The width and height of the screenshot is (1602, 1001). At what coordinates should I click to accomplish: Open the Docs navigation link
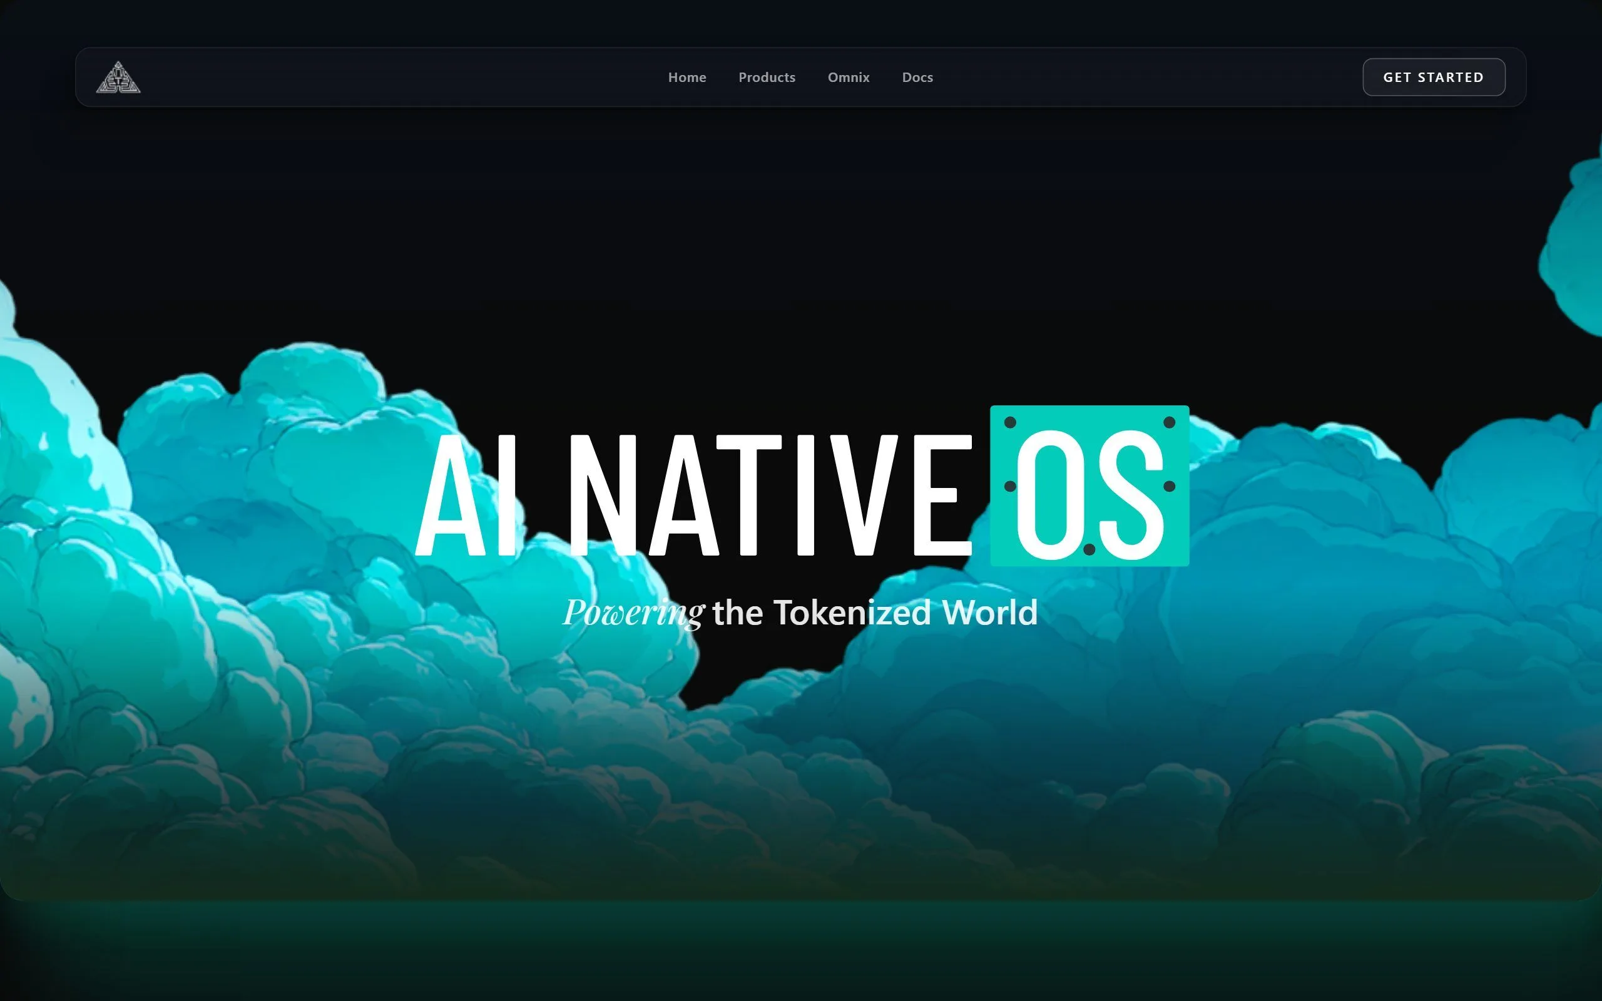(x=917, y=78)
